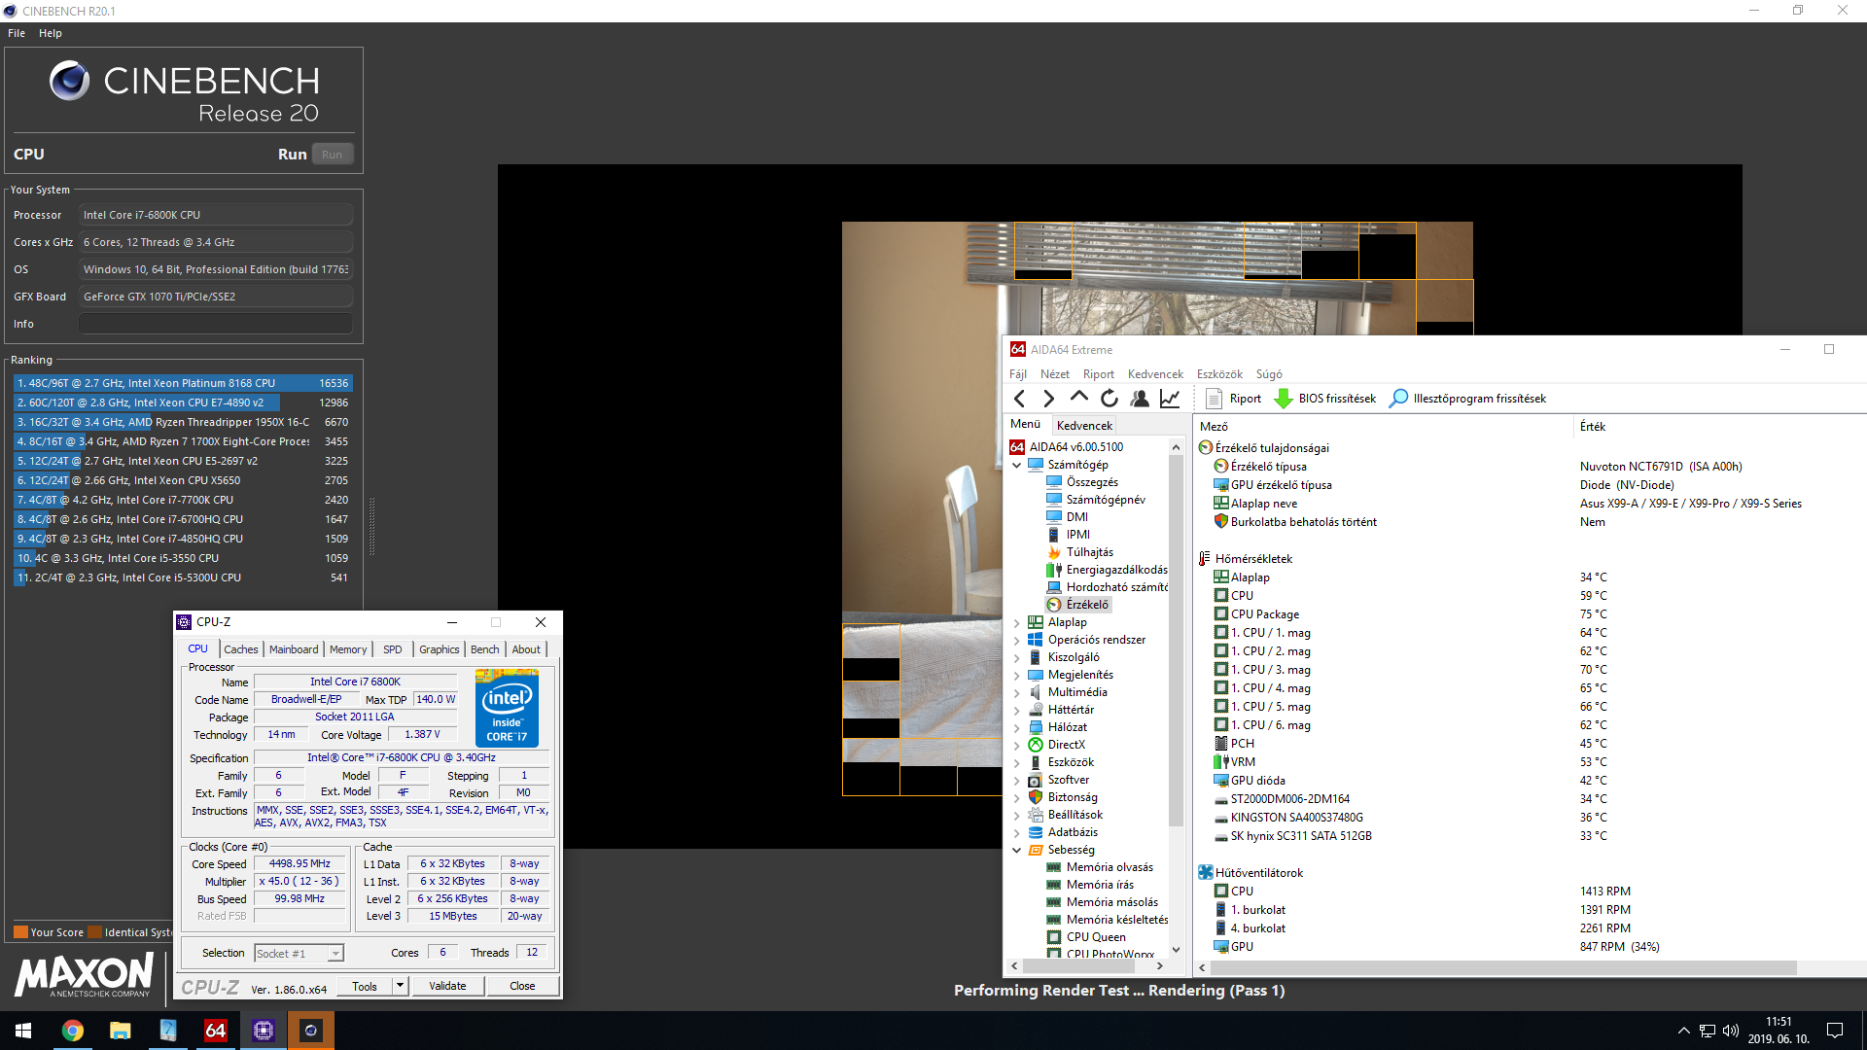Open the Cinebench File menu
Screen dimensions: 1867x1050
(17, 33)
